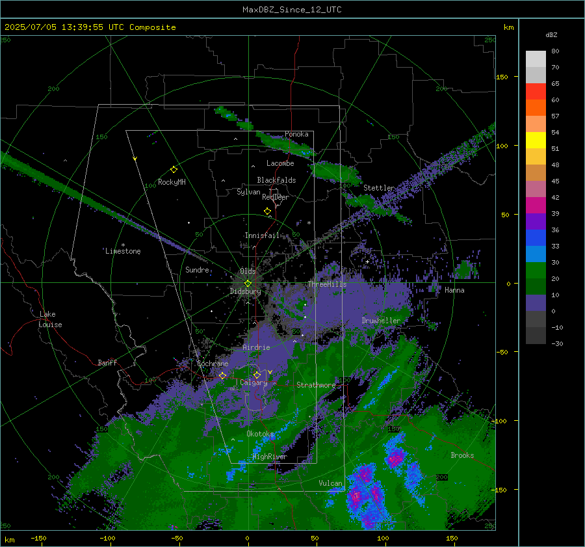Click the 80 value on the dBZ scale

pyautogui.click(x=555, y=51)
